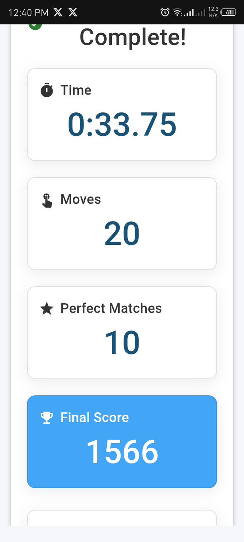Click the "Complete!" heading
This screenshot has height=542, width=244.
click(x=133, y=37)
